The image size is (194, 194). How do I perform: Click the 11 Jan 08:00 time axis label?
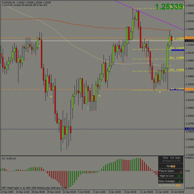coord(147,192)
